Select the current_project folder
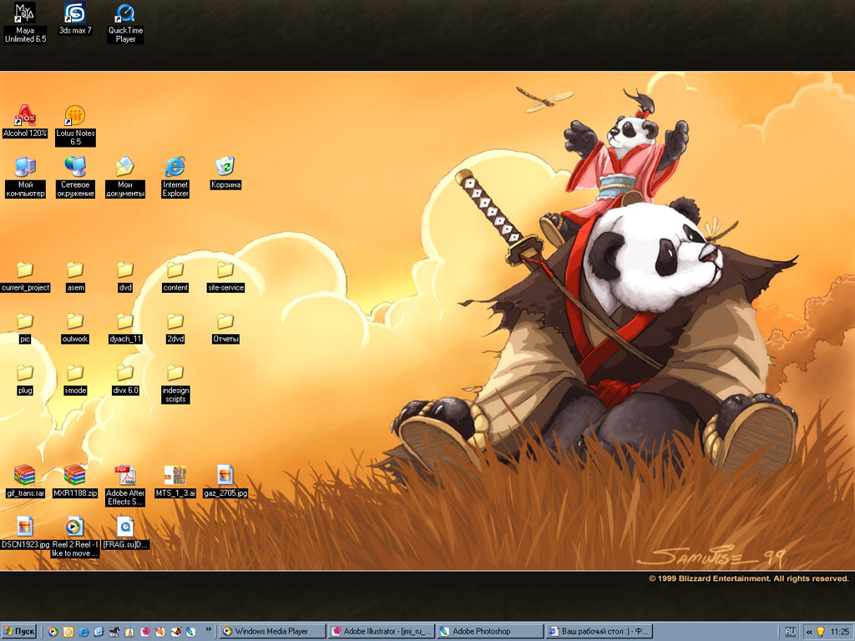This screenshot has width=855, height=641. (25, 277)
